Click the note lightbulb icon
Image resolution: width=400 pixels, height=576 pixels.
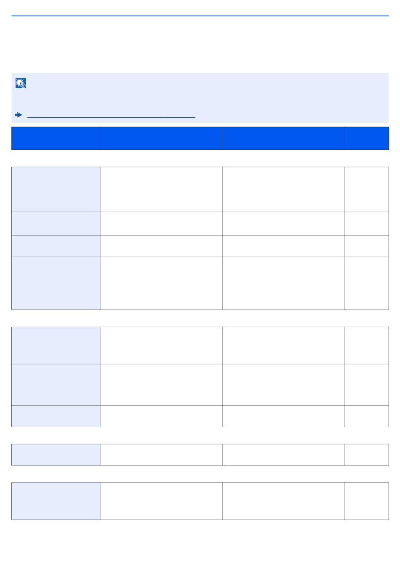tap(21, 83)
